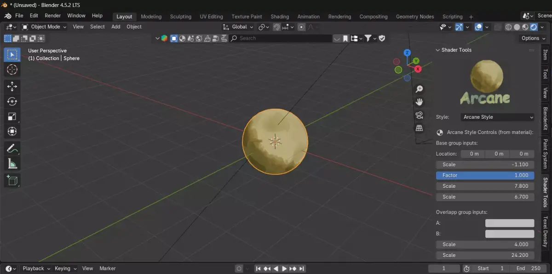Choose the Rotate tool
This screenshot has width=552, height=274.
pos(12,102)
